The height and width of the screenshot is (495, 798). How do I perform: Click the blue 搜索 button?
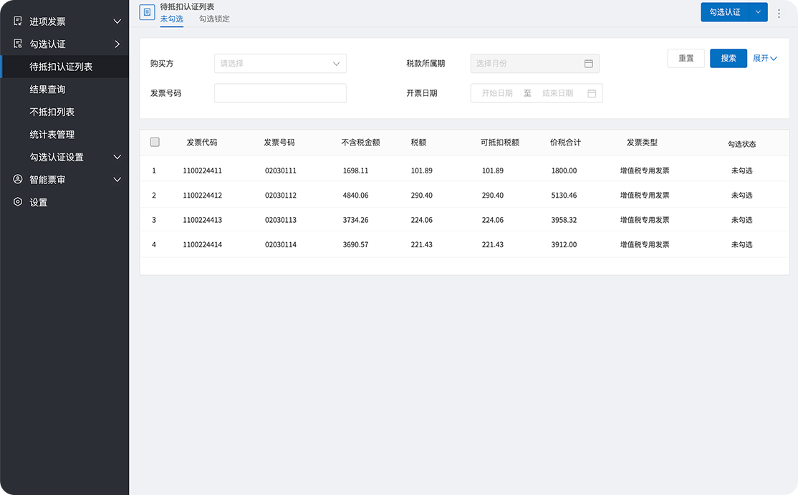coord(729,58)
